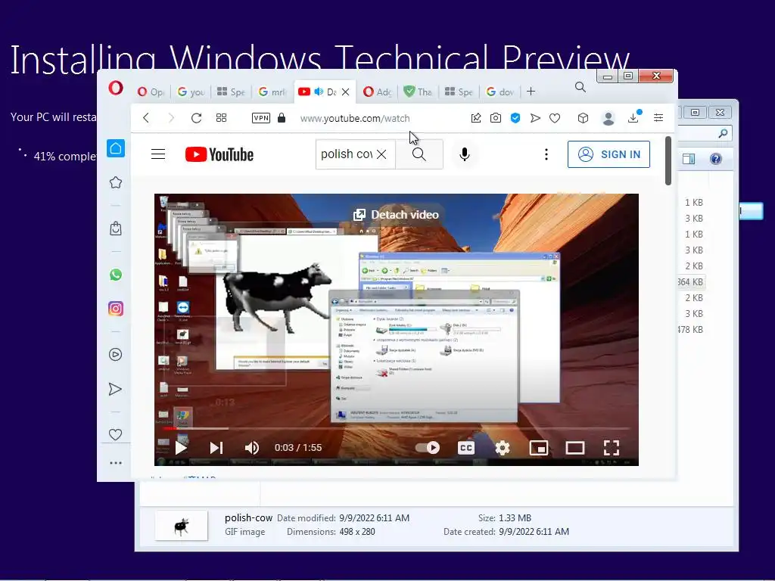
Task: Open Explorer help question mark icon
Action: pos(716,159)
